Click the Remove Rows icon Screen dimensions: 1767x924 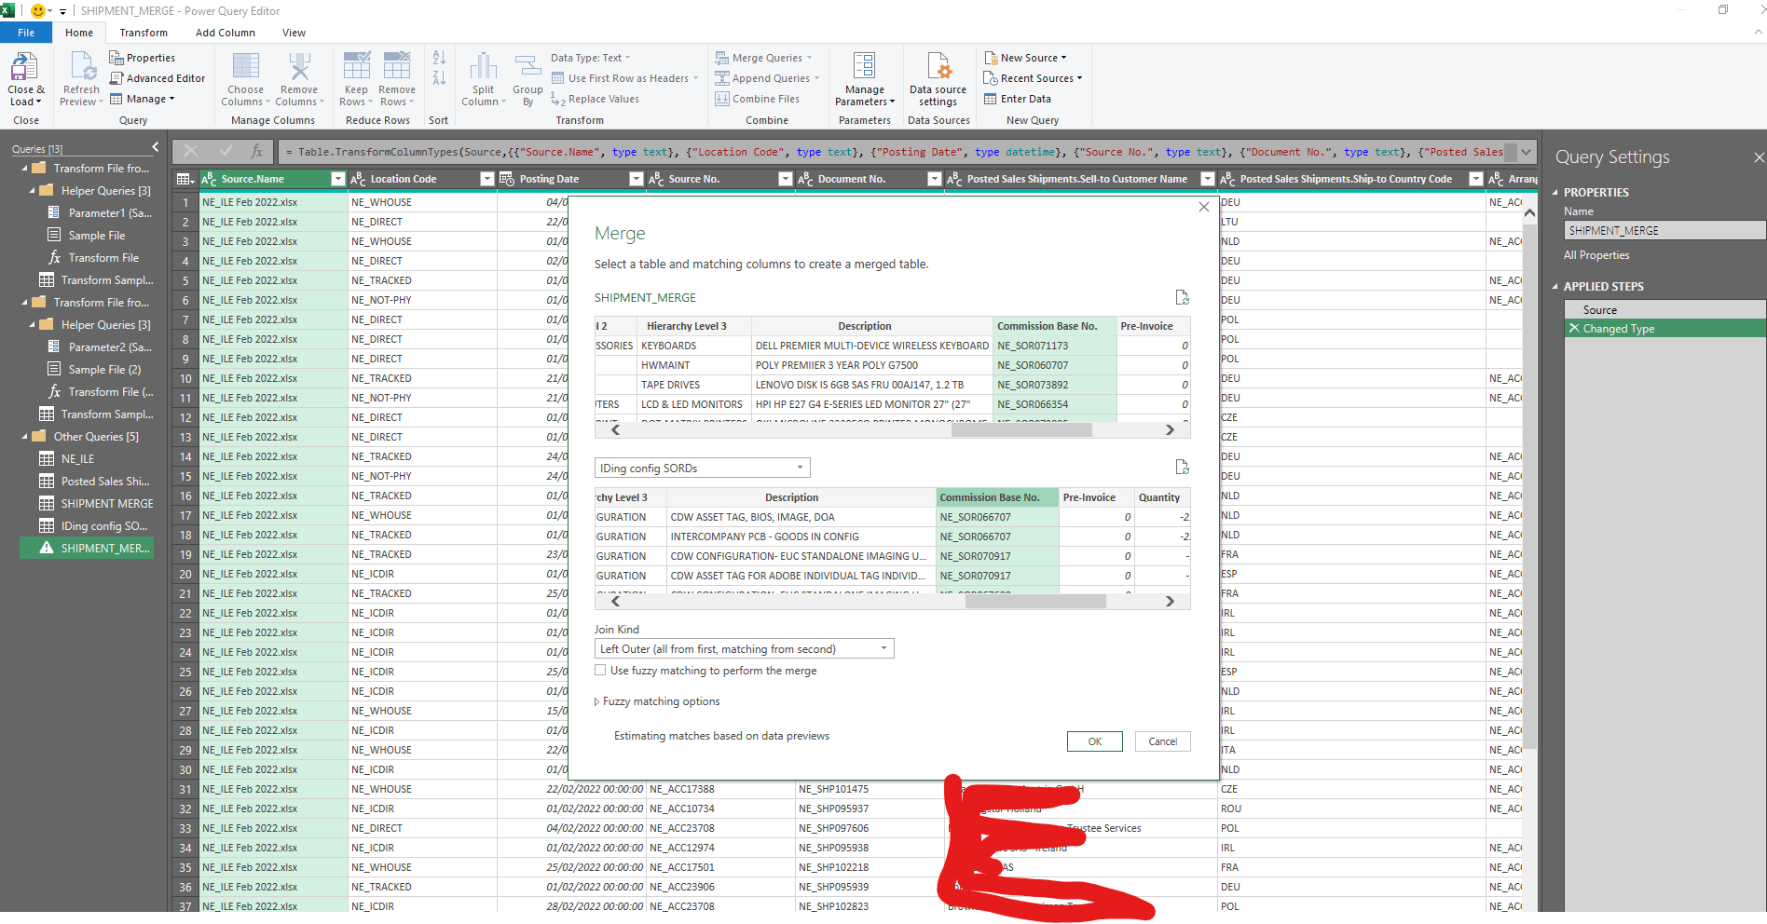click(x=397, y=67)
